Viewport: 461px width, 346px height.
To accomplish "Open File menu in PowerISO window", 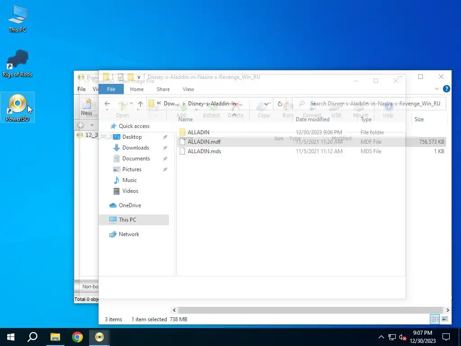I will (x=81, y=89).
